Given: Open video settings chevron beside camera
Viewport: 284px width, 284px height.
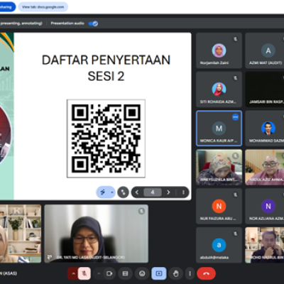Looking at the screenshot, I should [99, 273].
